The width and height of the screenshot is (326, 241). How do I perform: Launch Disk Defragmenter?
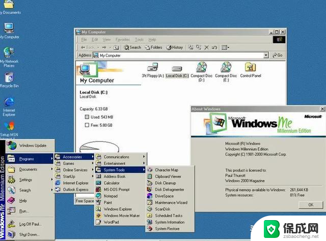(170, 190)
